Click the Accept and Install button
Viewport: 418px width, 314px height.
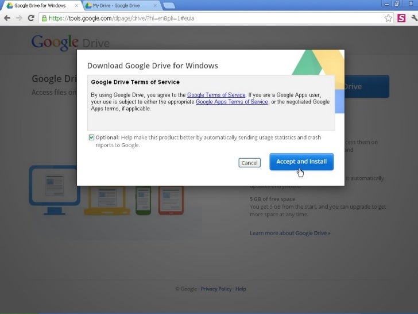coord(301,162)
